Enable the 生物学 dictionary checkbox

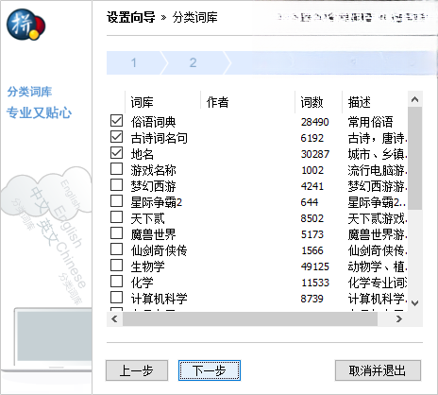tap(116, 266)
